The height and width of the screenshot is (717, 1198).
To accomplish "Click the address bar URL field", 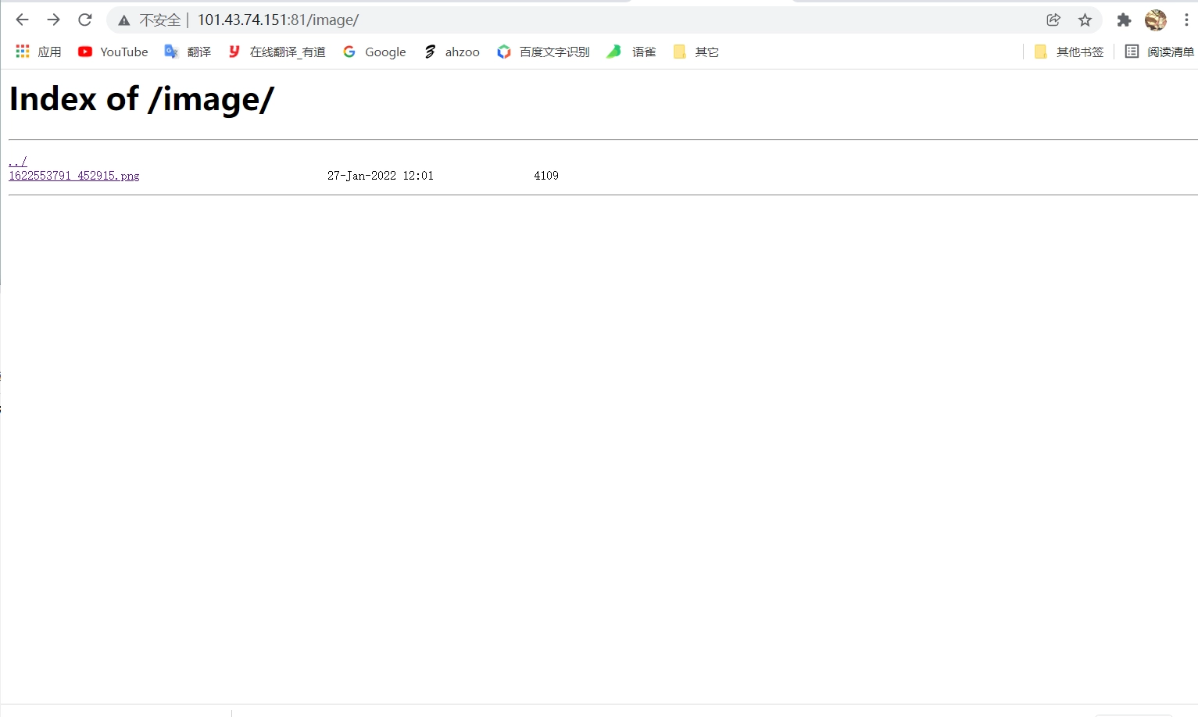I will 547,20.
